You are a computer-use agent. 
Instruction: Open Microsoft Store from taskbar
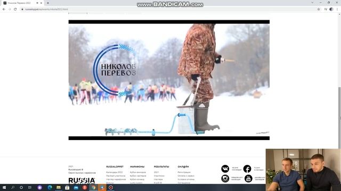67,187
